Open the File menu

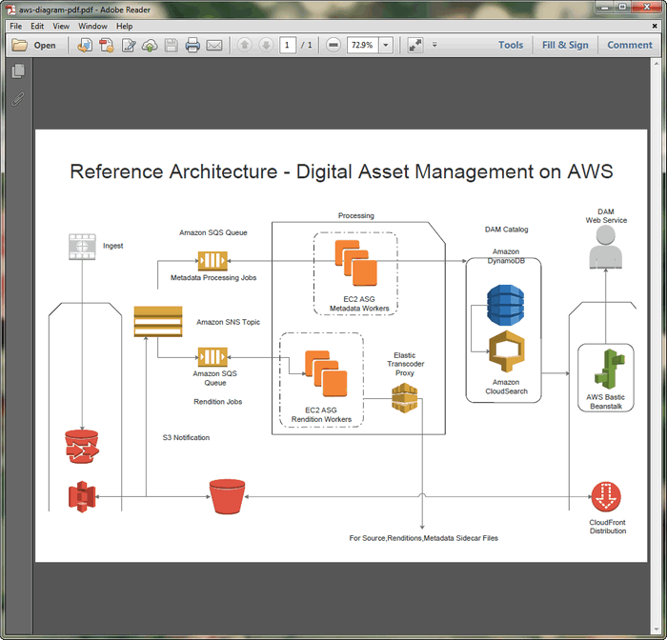point(15,26)
